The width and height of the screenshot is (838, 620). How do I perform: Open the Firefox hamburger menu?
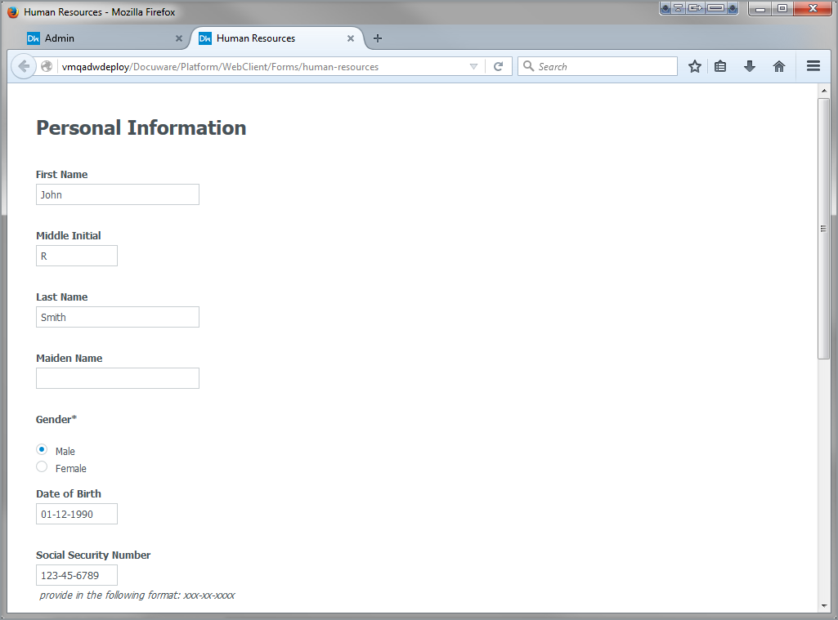click(x=813, y=66)
